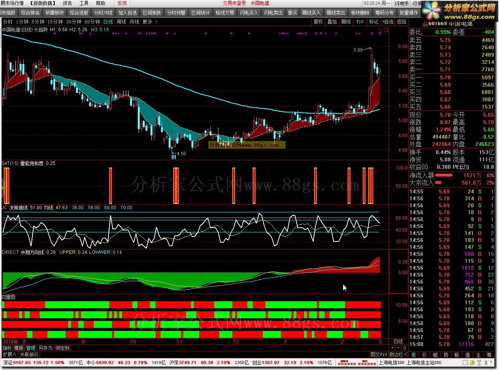Click the 5.98 high price label
Image resolution: width=499 pixels, height=371 pixels.
(x=358, y=50)
